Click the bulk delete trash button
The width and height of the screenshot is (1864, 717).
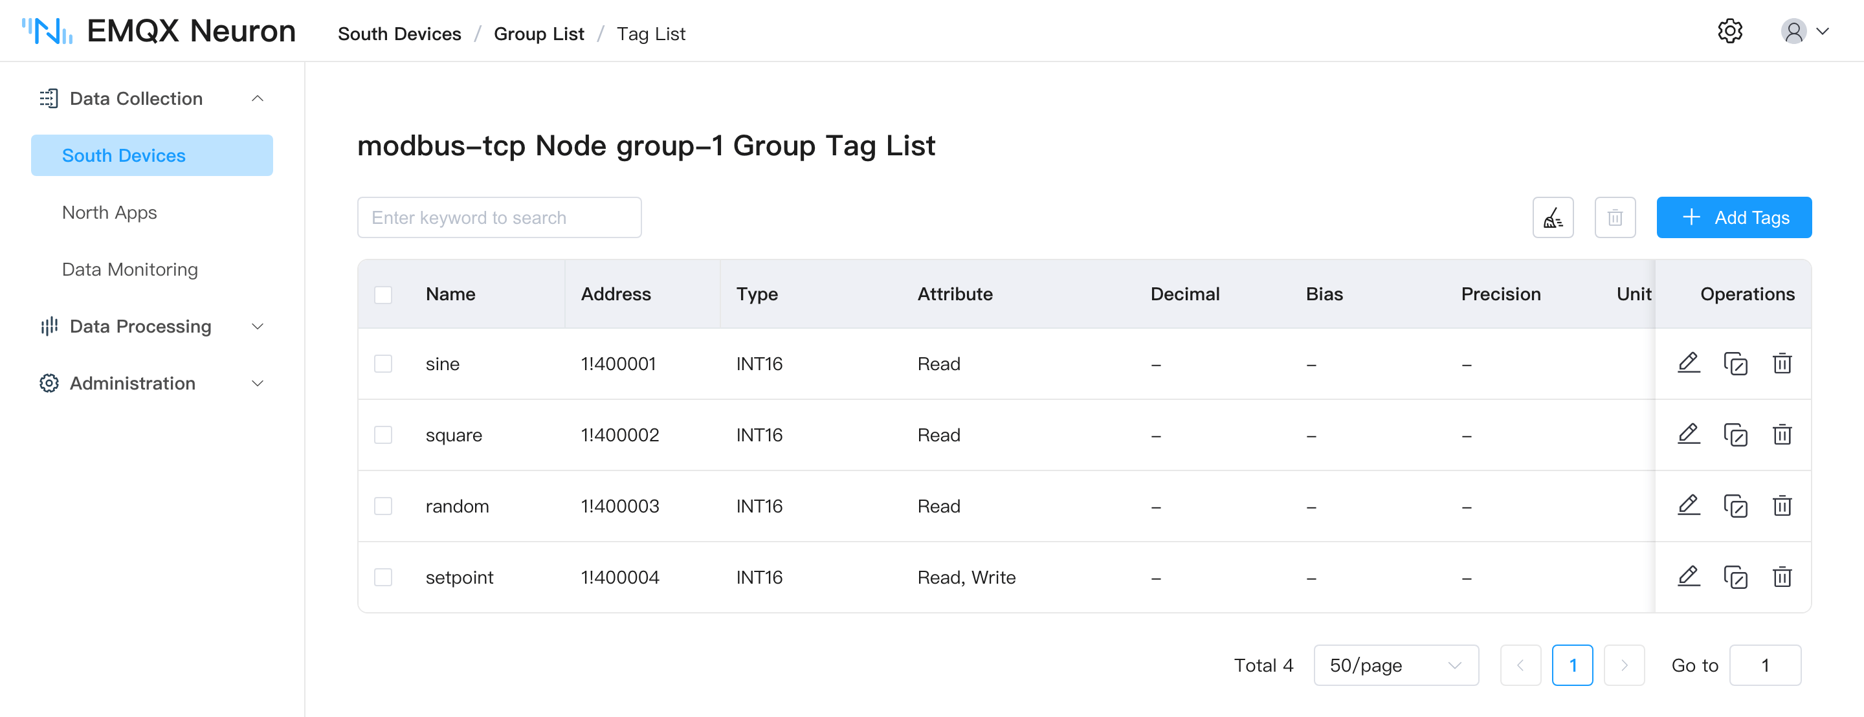click(x=1615, y=217)
